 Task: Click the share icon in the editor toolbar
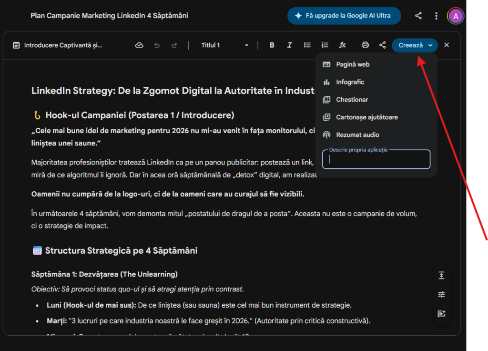point(383,45)
